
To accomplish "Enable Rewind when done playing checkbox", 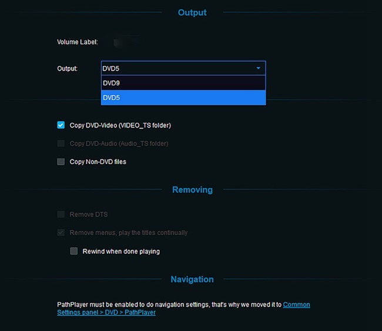I will [x=74, y=251].
